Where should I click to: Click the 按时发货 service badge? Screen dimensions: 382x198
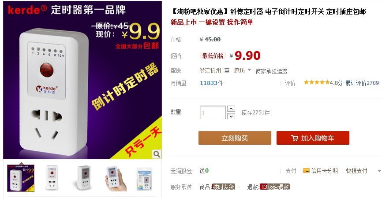[223, 187]
